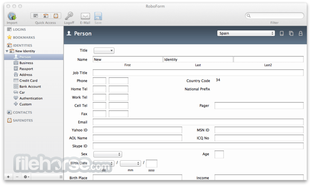Open Quick Access logins icon

coord(36,16)
